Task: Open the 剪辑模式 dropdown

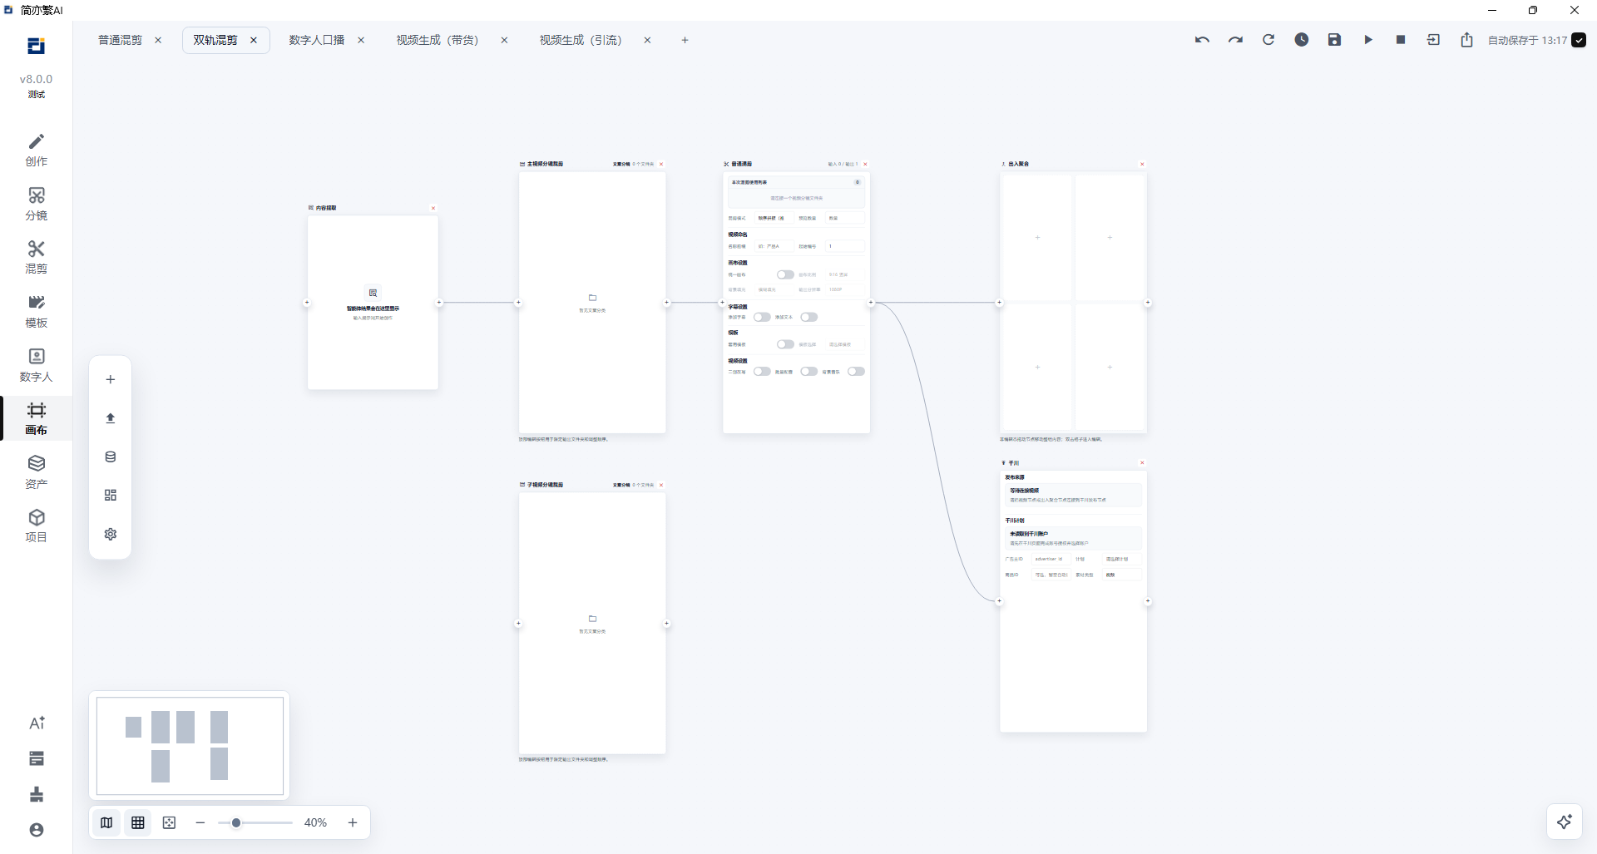Action: pyautogui.click(x=774, y=218)
